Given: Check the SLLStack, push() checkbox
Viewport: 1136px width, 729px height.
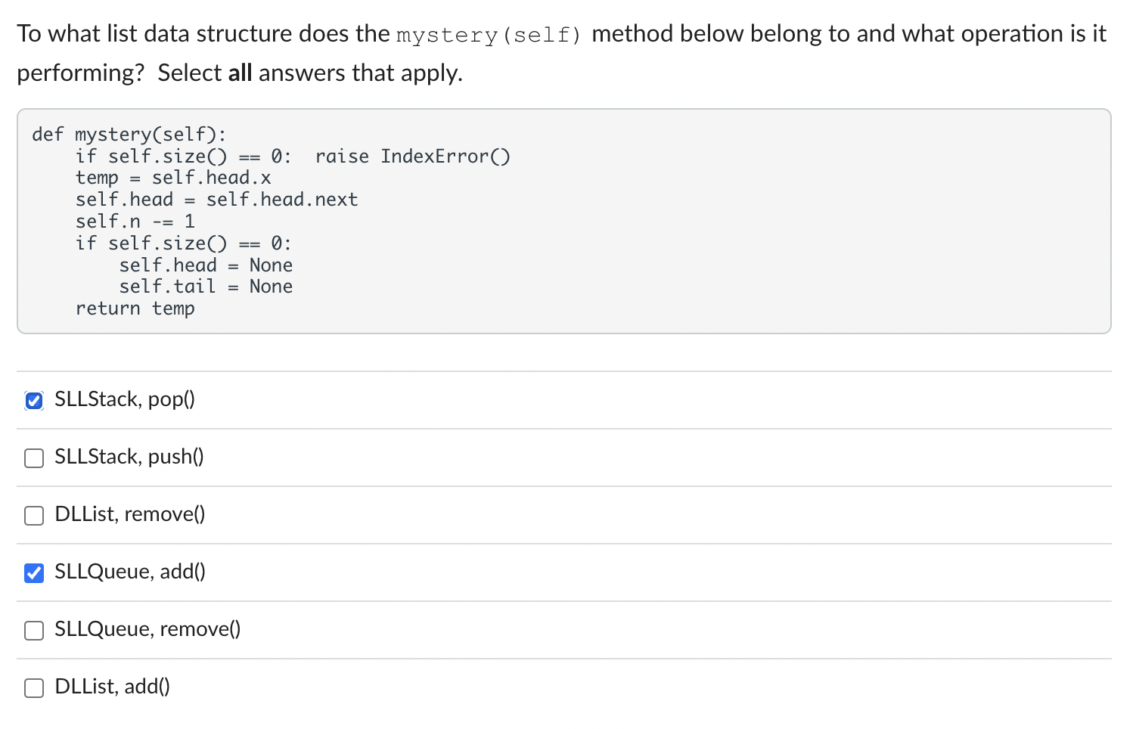Looking at the screenshot, I should pos(33,458).
